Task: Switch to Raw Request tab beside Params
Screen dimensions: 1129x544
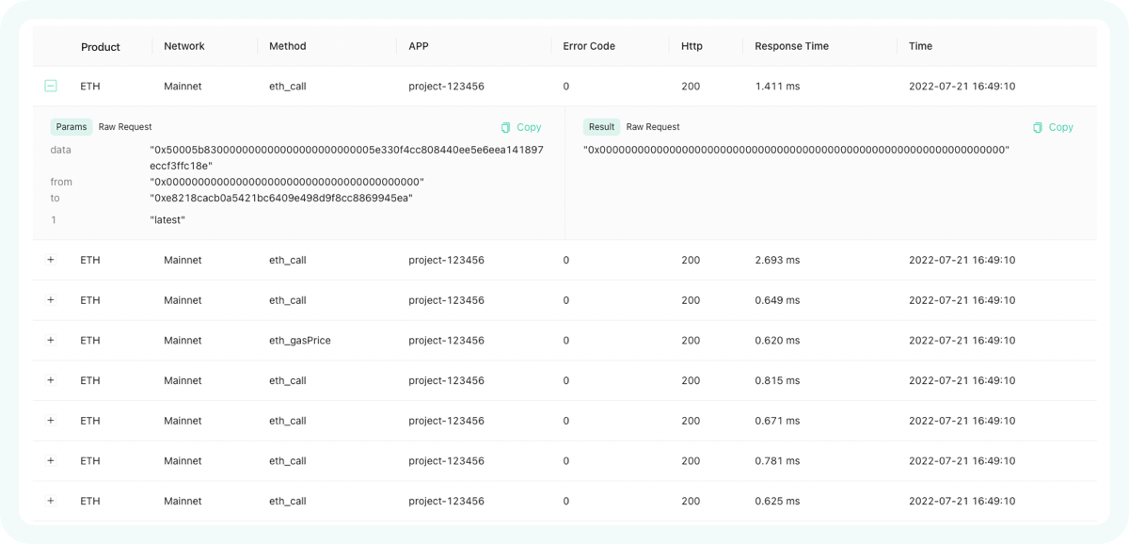Action: [x=125, y=127]
